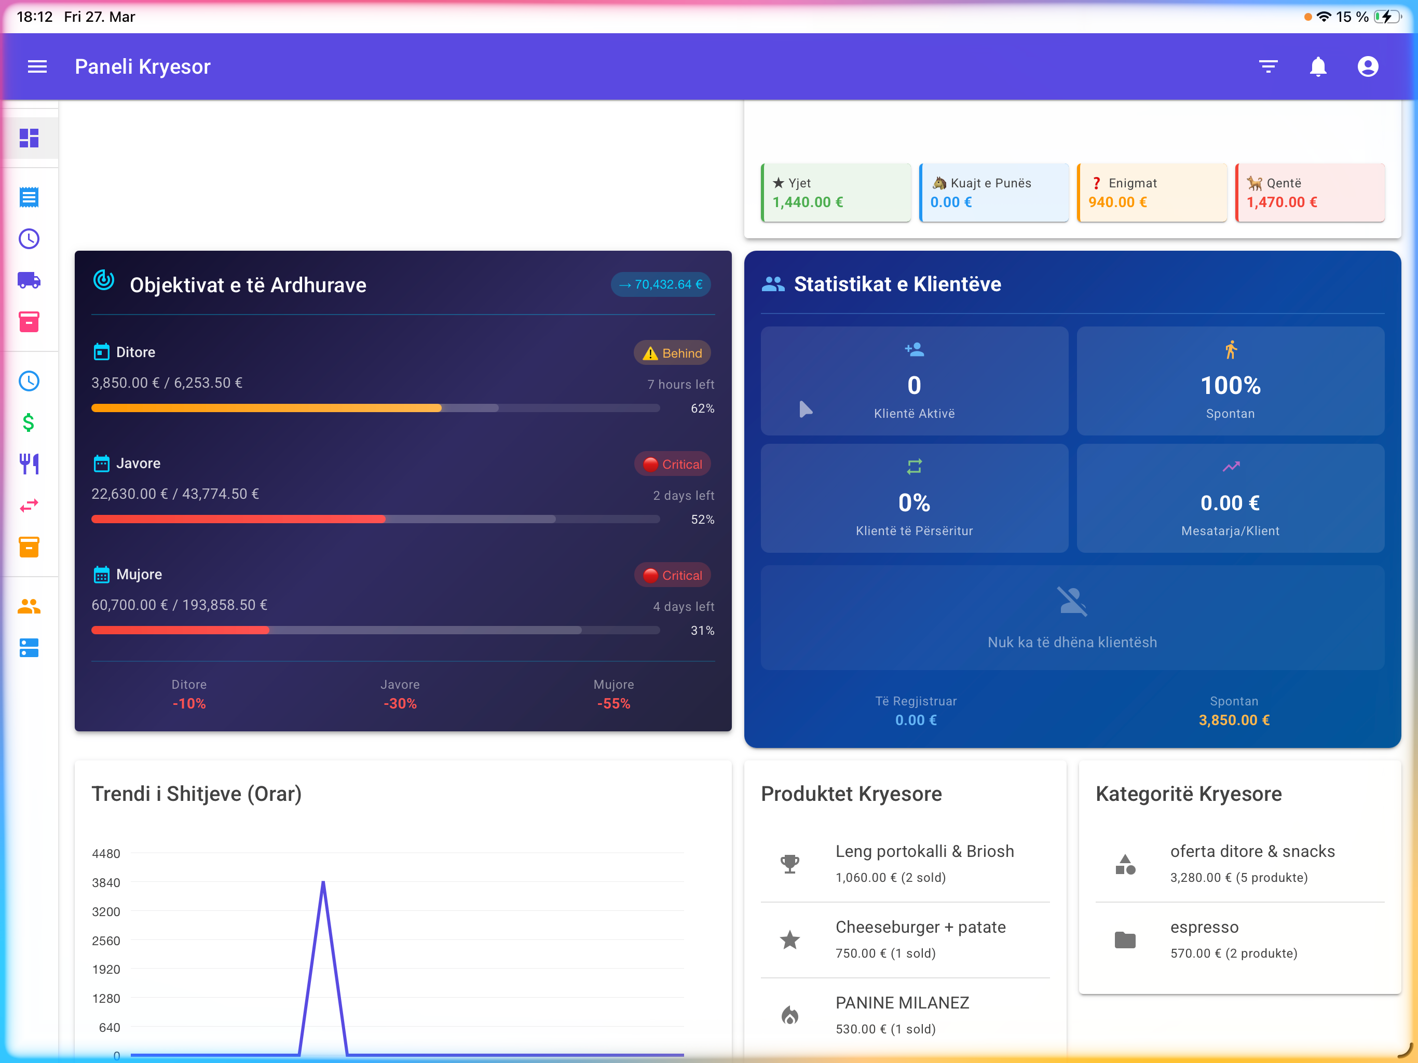1418x1063 pixels.
Task: Click the 70,432.64 € projection chip
Action: click(661, 284)
